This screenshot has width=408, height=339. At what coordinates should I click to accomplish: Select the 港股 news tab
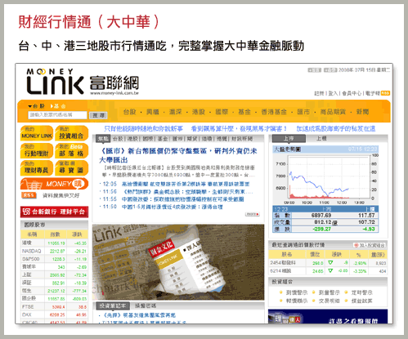tap(132, 139)
